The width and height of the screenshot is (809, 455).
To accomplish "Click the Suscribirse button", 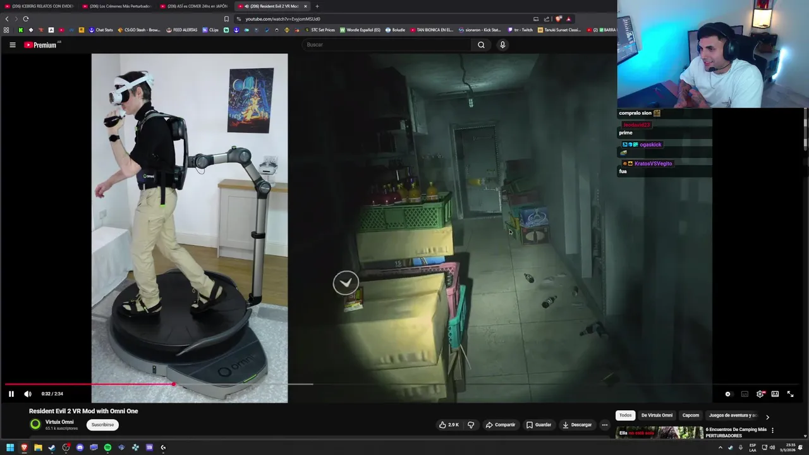I will click(x=102, y=425).
